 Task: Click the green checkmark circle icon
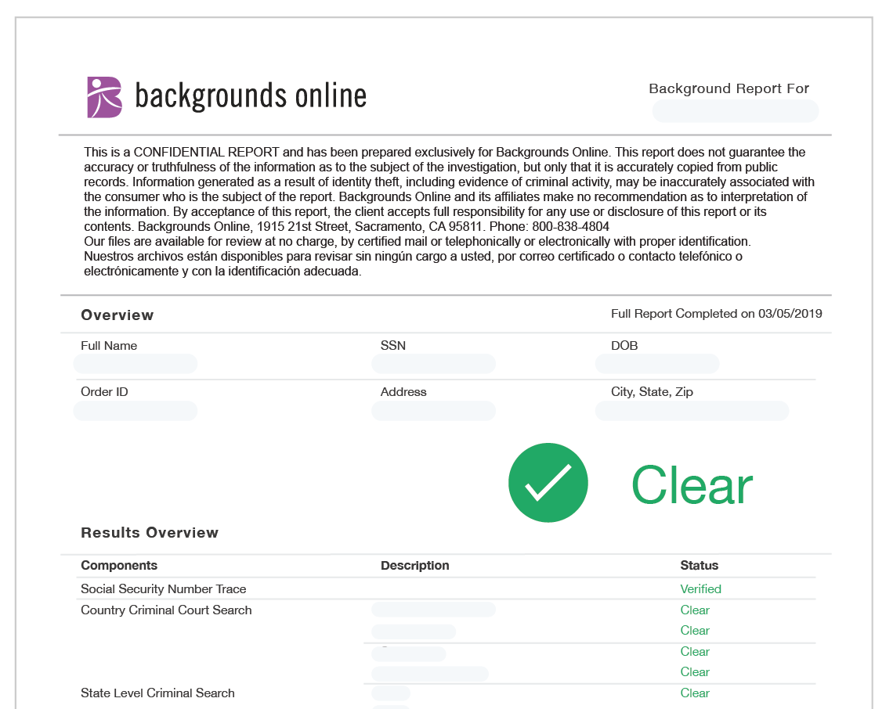548,483
